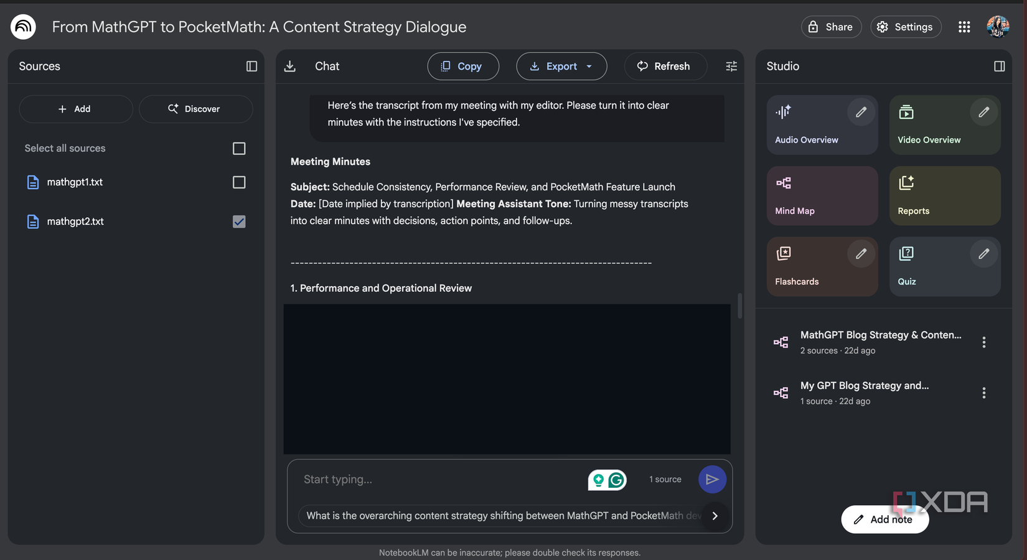Customize Flashcards with pencil icon
1027x560 pixels.
point(861,254)
